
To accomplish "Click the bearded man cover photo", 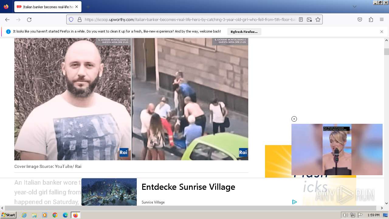I will (73, 99).
